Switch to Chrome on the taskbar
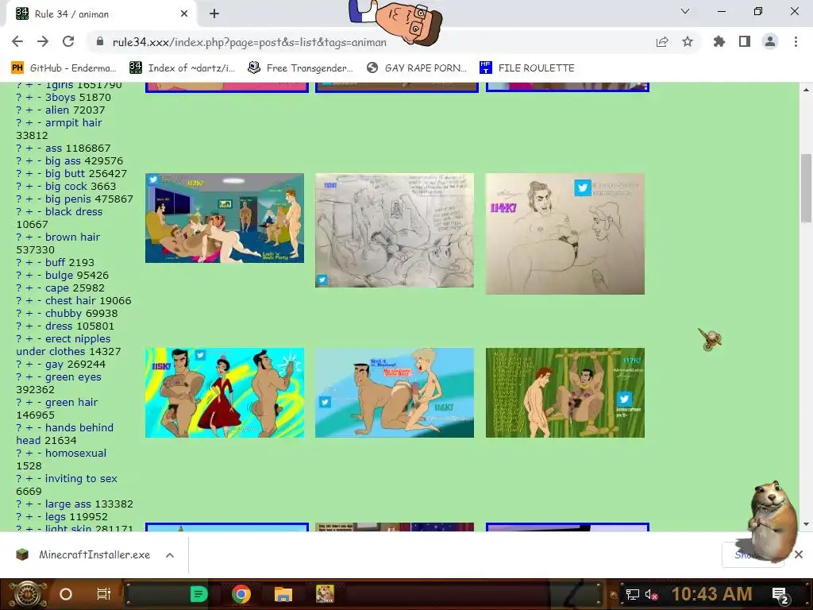813x610 pixels. point(241,594)
